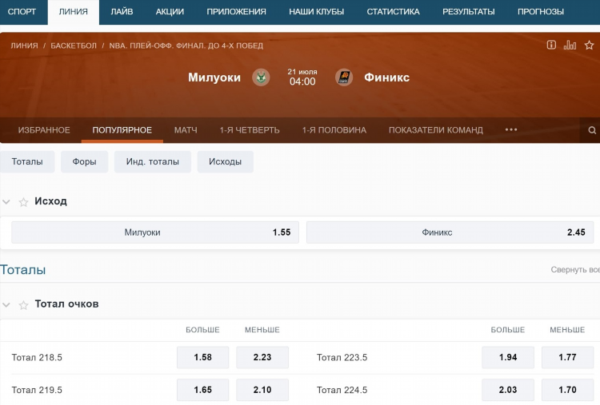Screen dimensions: 600x405
Task: Select Тотал 219.5 больше odds 1.65
Action: (203, 390)
